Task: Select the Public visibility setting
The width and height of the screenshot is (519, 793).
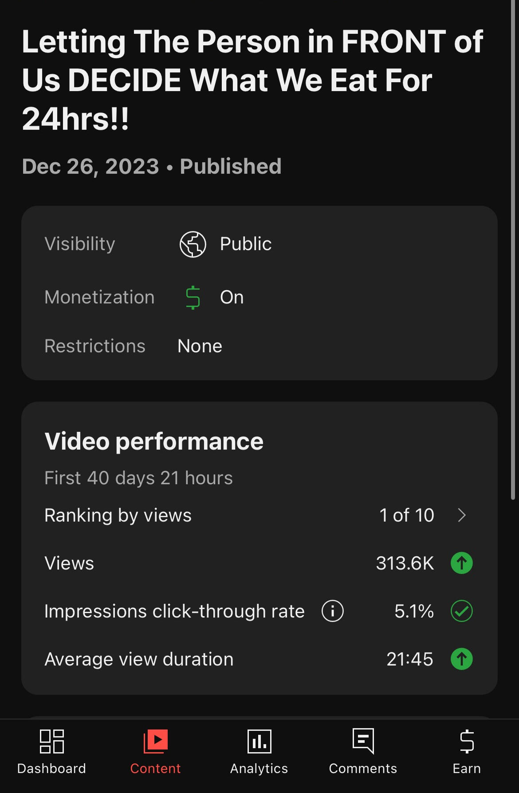Action: point(246,244)
